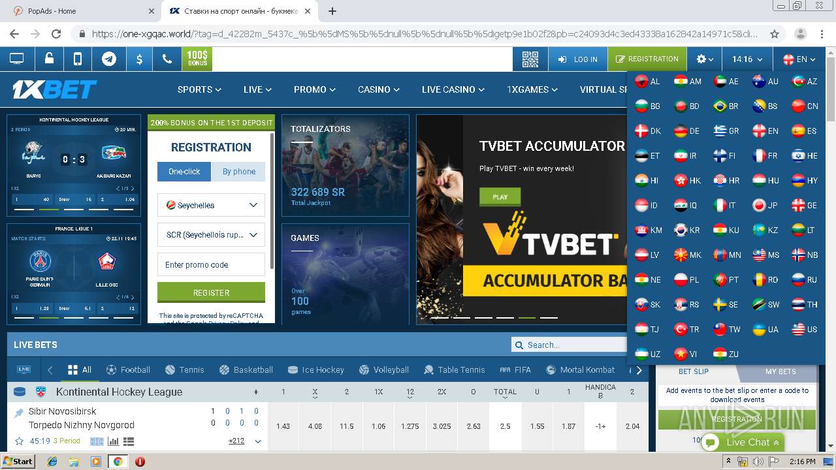Open the LIVE CASINO menu
Image resolution: width=836 pixels, height=470 pixels.
pyautogui.click(x=453, y=89)
